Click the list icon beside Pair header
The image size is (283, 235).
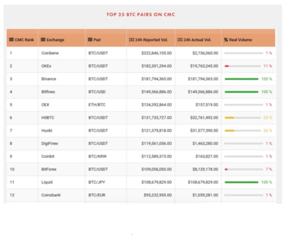tap(90, 39)
